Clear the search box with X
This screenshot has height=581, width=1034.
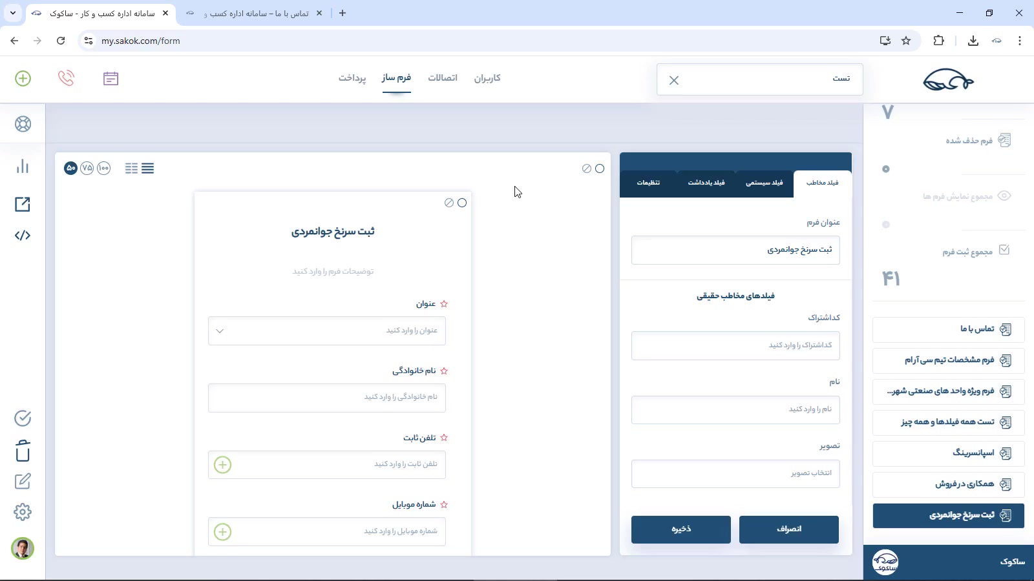pyautogui.click(x=674, y=80)
